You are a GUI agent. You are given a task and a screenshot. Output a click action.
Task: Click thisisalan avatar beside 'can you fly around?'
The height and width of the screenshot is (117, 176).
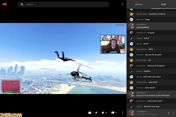(x=131, y=55)
